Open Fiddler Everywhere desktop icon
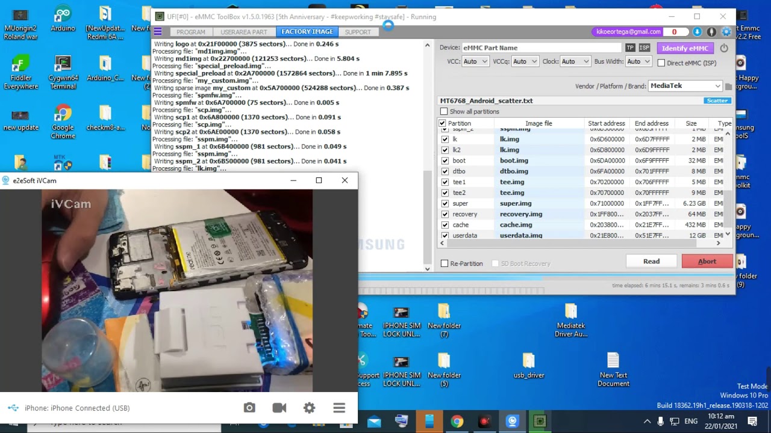The width and height of the screenshot is (771, 433). coord(20,73)
